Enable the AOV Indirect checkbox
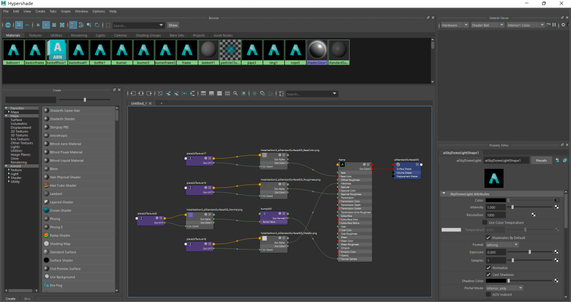The width and height of the screenshot is (571, 302). [x=488, y=294]
